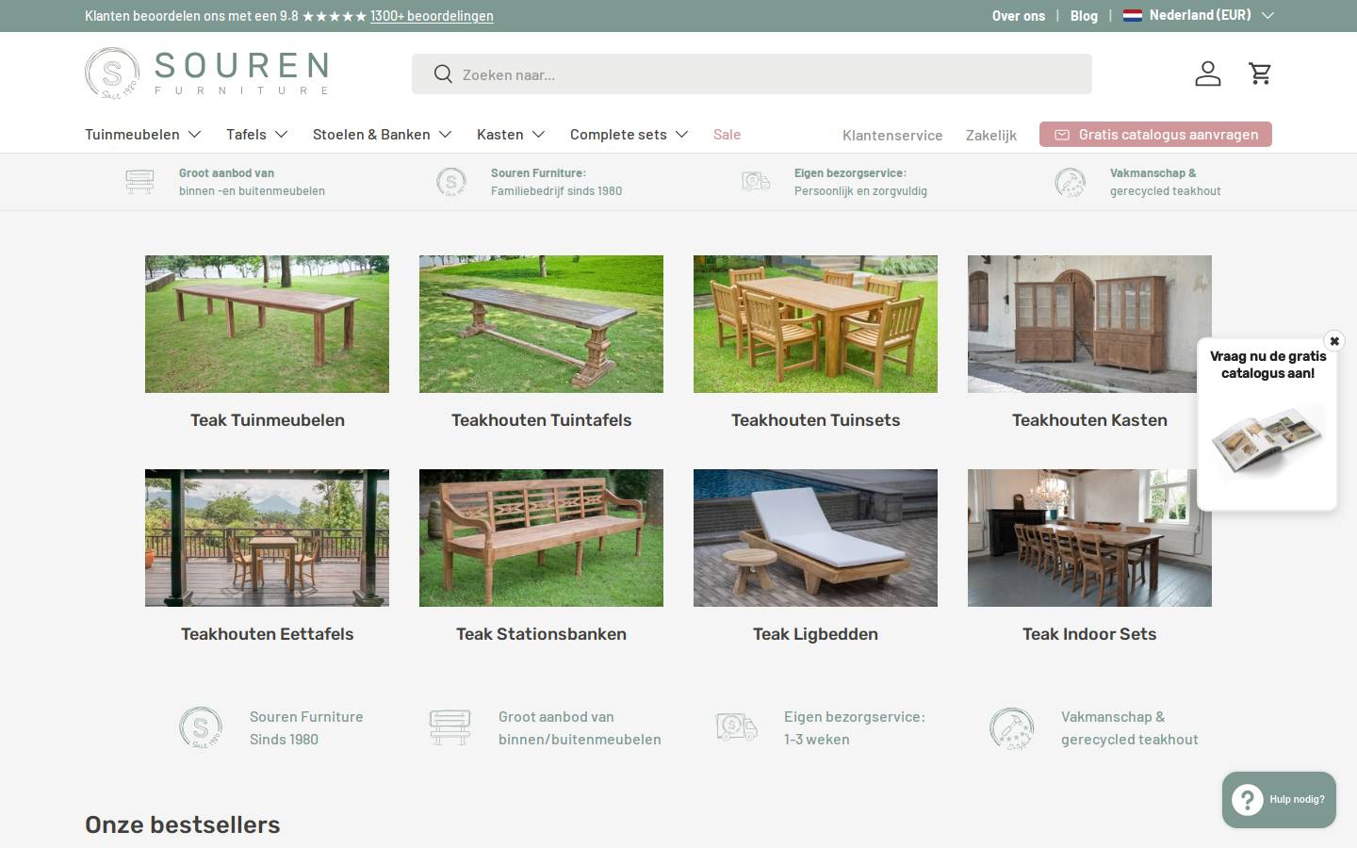Click the 'Teak Ligbedden' title link

(815, 634)
